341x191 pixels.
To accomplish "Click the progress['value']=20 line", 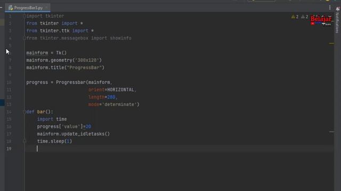I will pyautogui.click(x=64, y=126).
